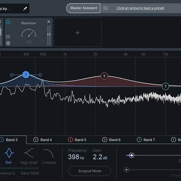This screenshot has height=181, width=181.
Task: Click the pencil icon to rename the preset
Action: [x=25, y=9]
